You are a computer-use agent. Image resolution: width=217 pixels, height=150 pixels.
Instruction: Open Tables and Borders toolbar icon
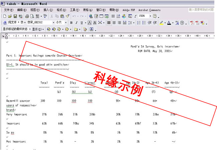[96, 16]
